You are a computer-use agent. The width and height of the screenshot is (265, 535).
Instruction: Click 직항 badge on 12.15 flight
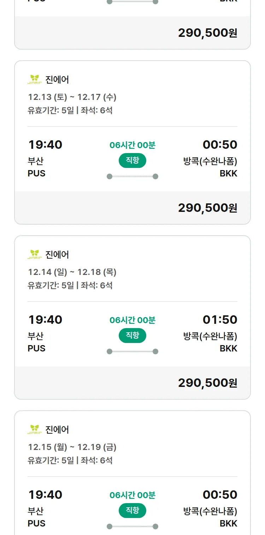pyautogui.click(x=132, y=511)
